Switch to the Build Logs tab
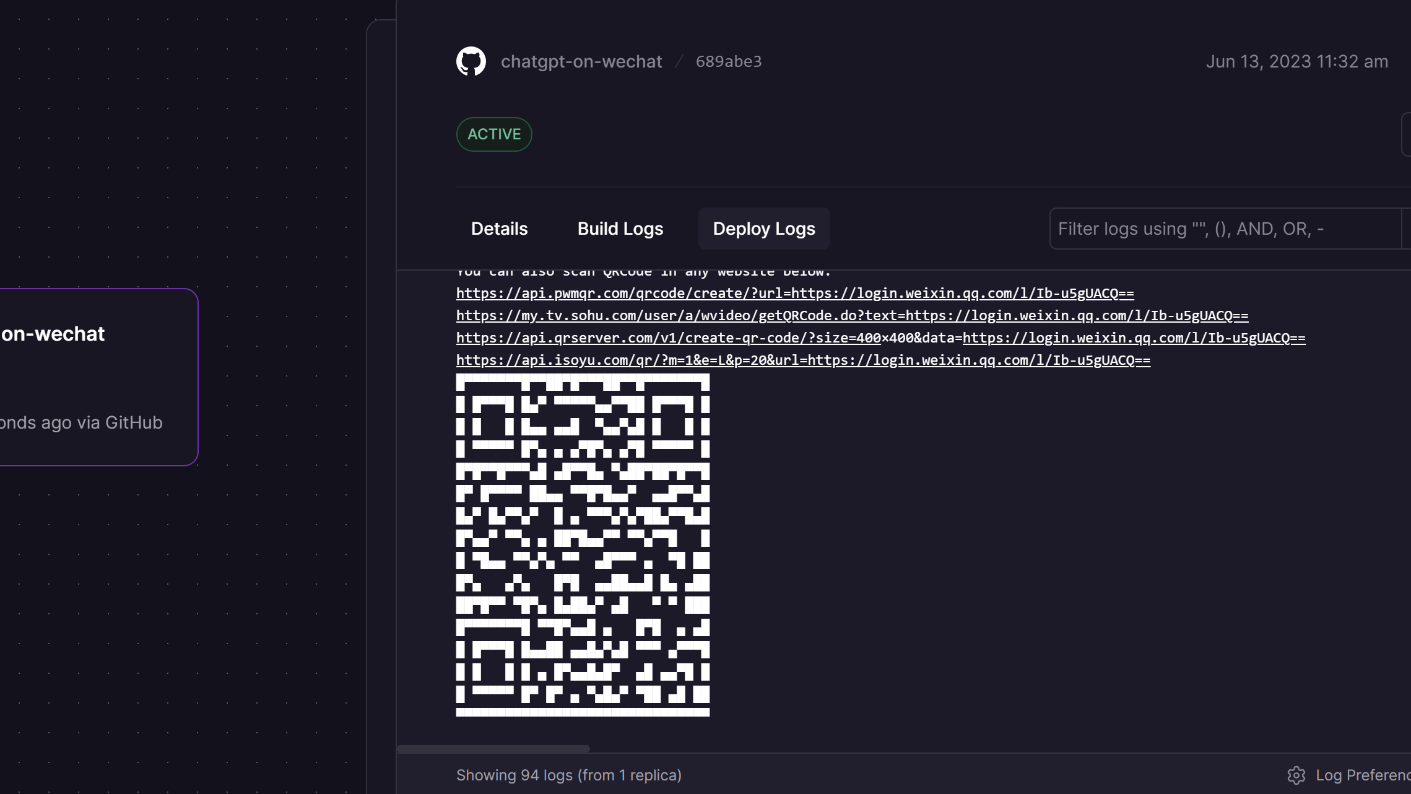 620,229
